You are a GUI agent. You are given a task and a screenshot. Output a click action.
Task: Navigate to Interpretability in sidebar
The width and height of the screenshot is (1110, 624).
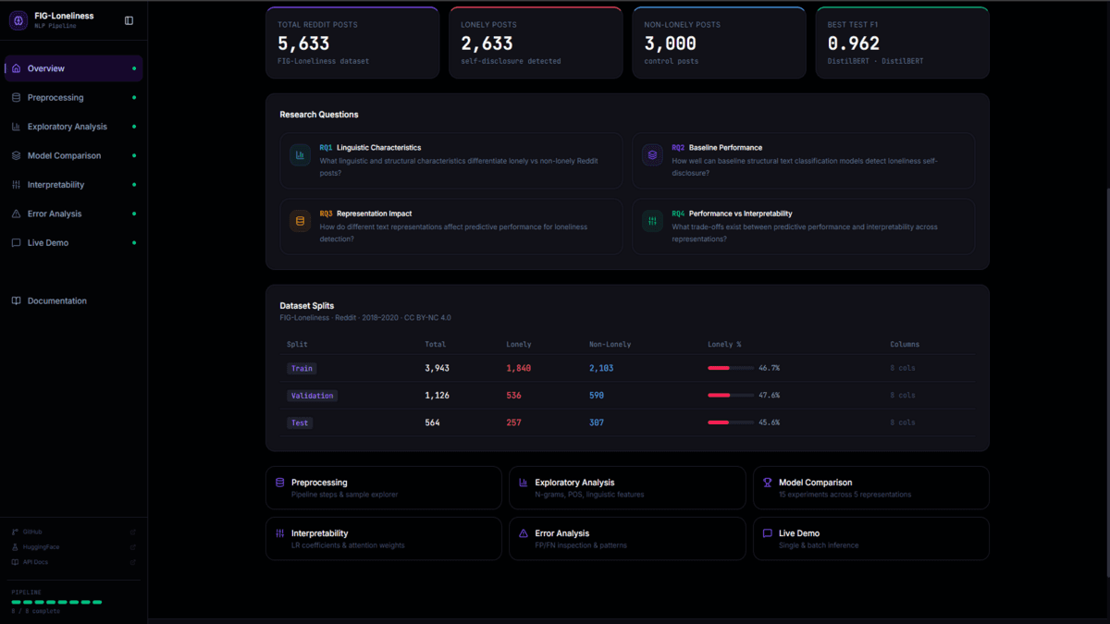pyautogui.click(x=74, y=185)
